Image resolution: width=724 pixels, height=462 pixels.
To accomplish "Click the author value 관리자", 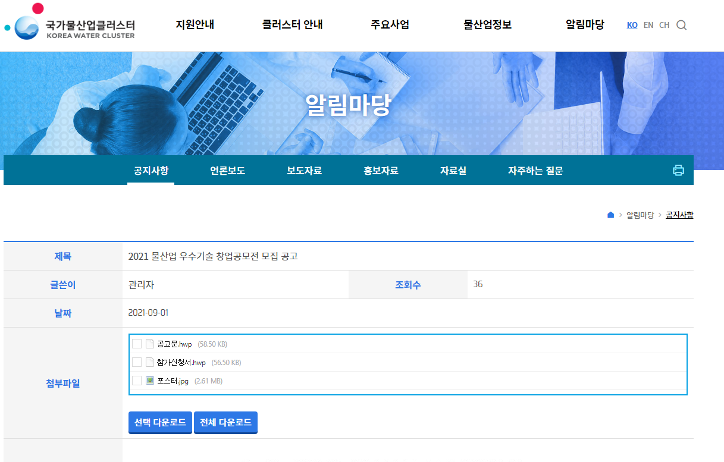I will (x=141, y=285).
